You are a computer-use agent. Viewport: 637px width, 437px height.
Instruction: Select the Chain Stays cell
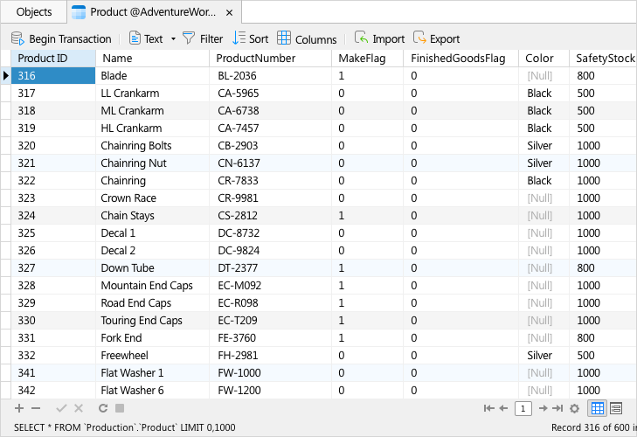(x=152, y=216)
